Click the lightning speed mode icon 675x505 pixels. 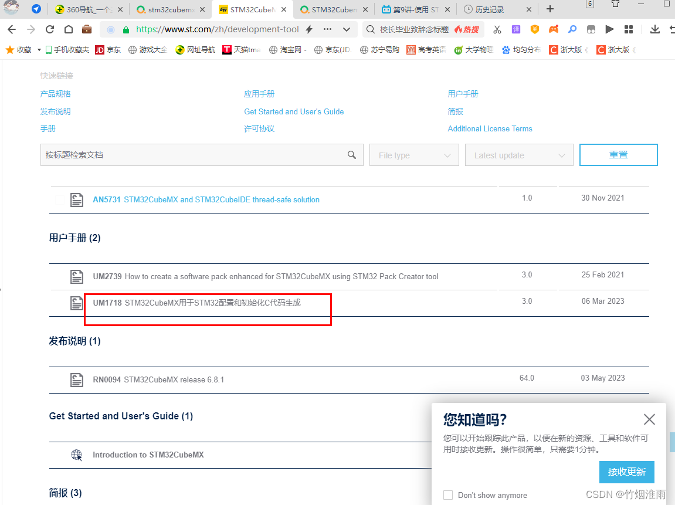pos(309,29)
